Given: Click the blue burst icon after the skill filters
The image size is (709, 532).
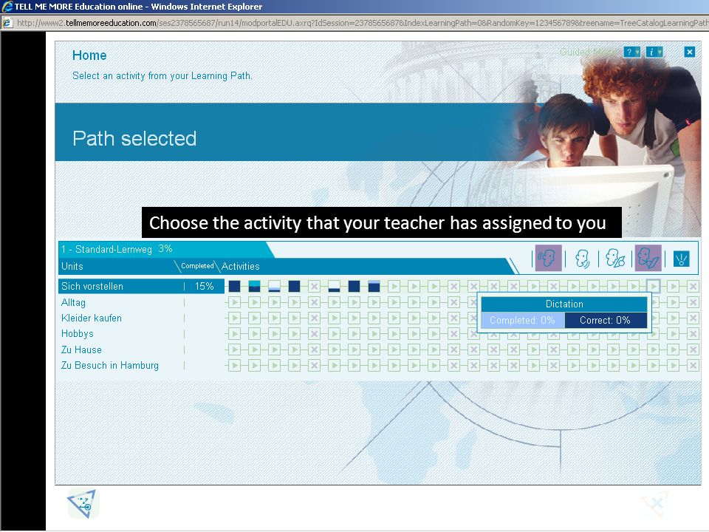Looking at the screenshot, I should point(681,259).
